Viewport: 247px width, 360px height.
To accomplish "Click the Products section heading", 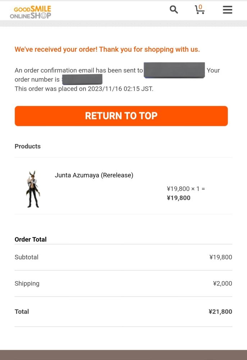I will coord(28,146).
